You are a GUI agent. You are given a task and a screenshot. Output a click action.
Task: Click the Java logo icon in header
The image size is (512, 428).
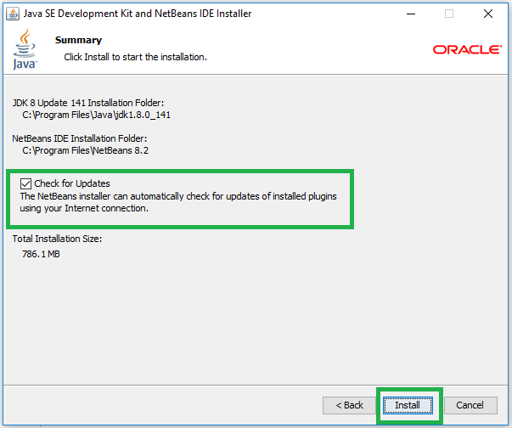click(x=25, y=49)
